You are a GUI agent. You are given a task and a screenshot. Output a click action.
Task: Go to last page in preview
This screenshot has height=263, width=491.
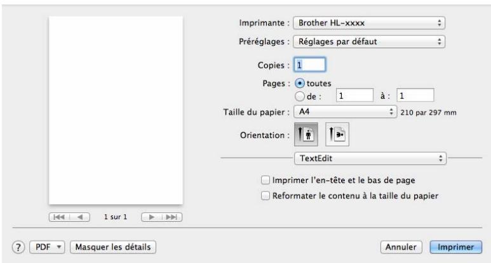[172, 217]
